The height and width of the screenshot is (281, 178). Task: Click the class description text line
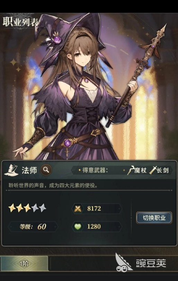(x=53, y=185)
